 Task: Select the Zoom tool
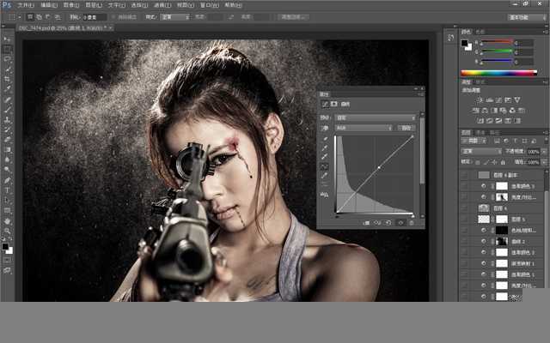pos(7,231)
